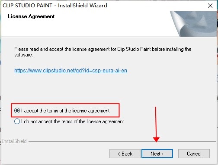Open the clipstudio.net license agreement link
Screen dimensions: 218x165
(71, 71)
